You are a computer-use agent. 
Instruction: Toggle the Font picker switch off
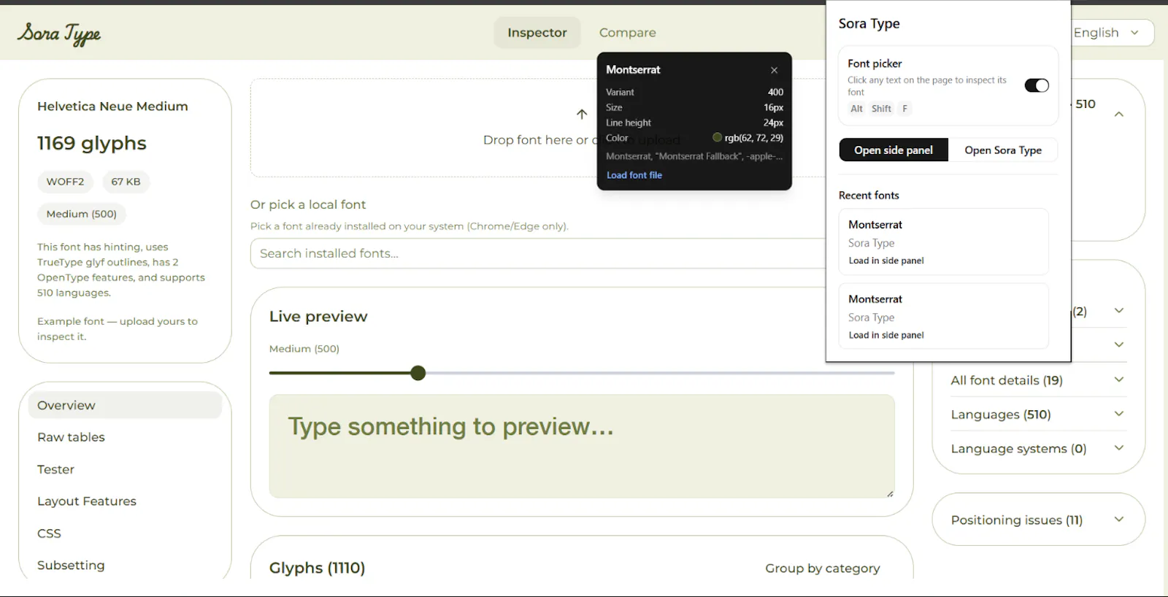point(1037,85)
